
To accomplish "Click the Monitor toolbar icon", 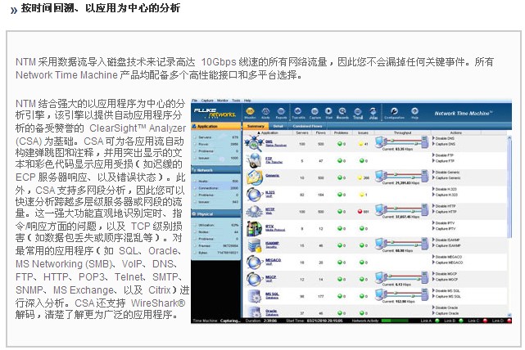I will 251,114.
